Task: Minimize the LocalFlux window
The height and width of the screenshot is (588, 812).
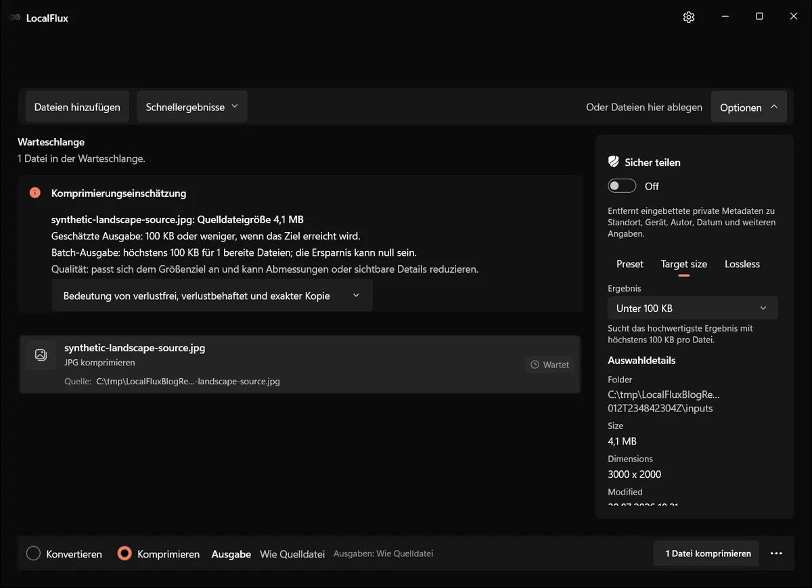Action: (725, 17)
